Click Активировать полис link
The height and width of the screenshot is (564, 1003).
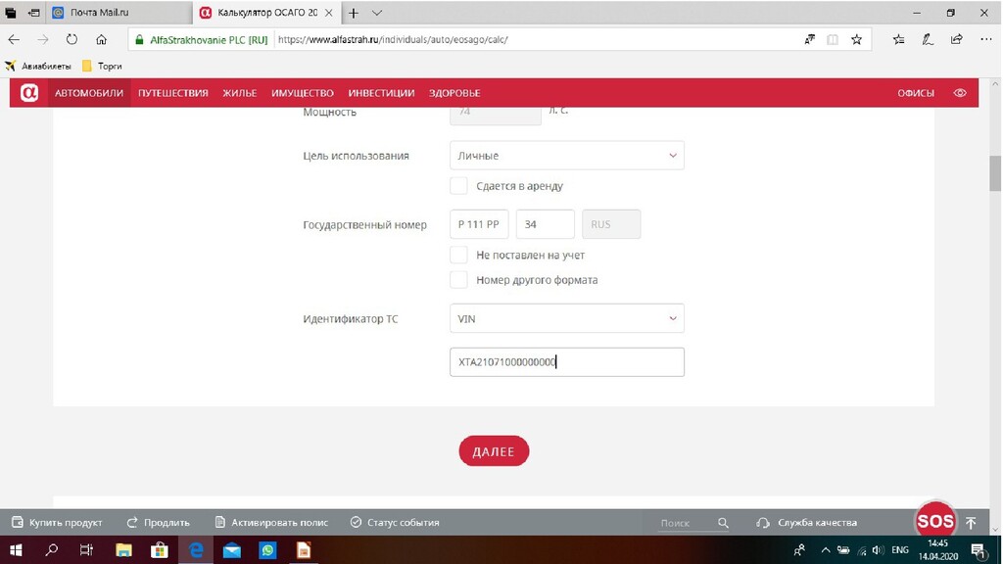pyautogui.click(x=271, y=523)
